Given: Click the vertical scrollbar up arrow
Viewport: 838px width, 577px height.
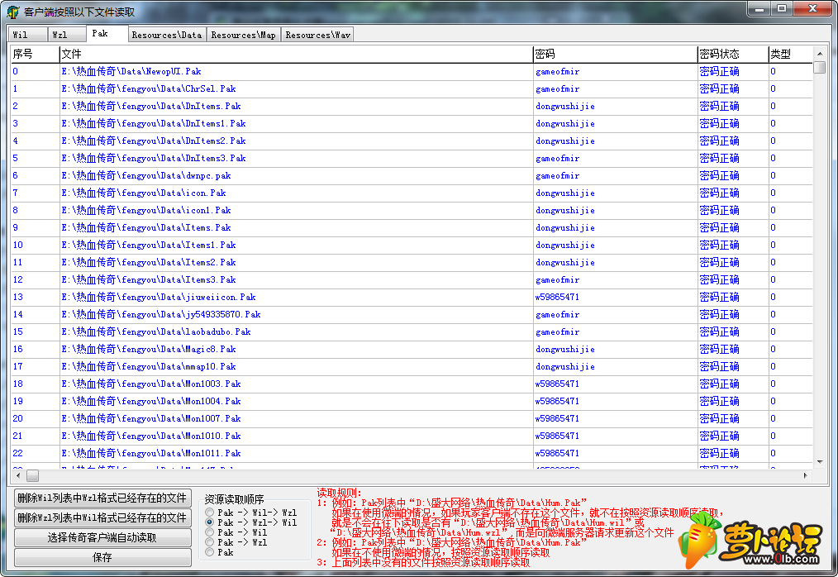Looking at the screenshot, I should pos(820,54).
